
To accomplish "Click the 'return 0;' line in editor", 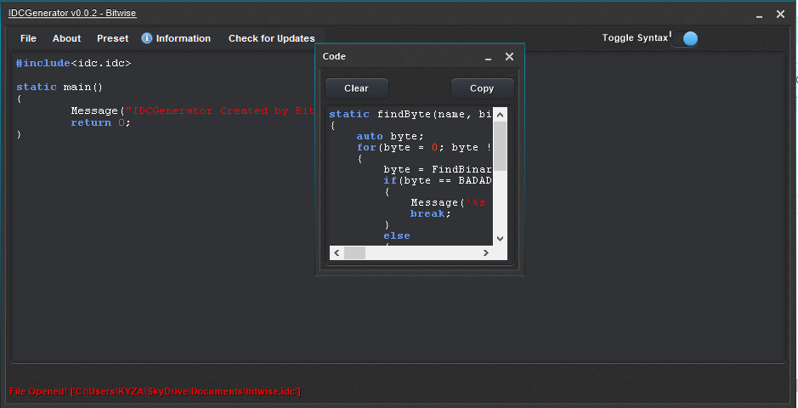I will click(101, 122).
